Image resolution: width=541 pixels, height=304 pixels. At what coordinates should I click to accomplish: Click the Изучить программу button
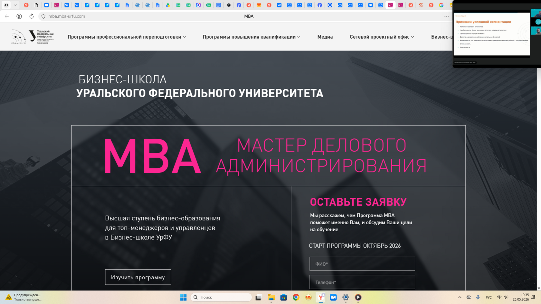point(138,277)
